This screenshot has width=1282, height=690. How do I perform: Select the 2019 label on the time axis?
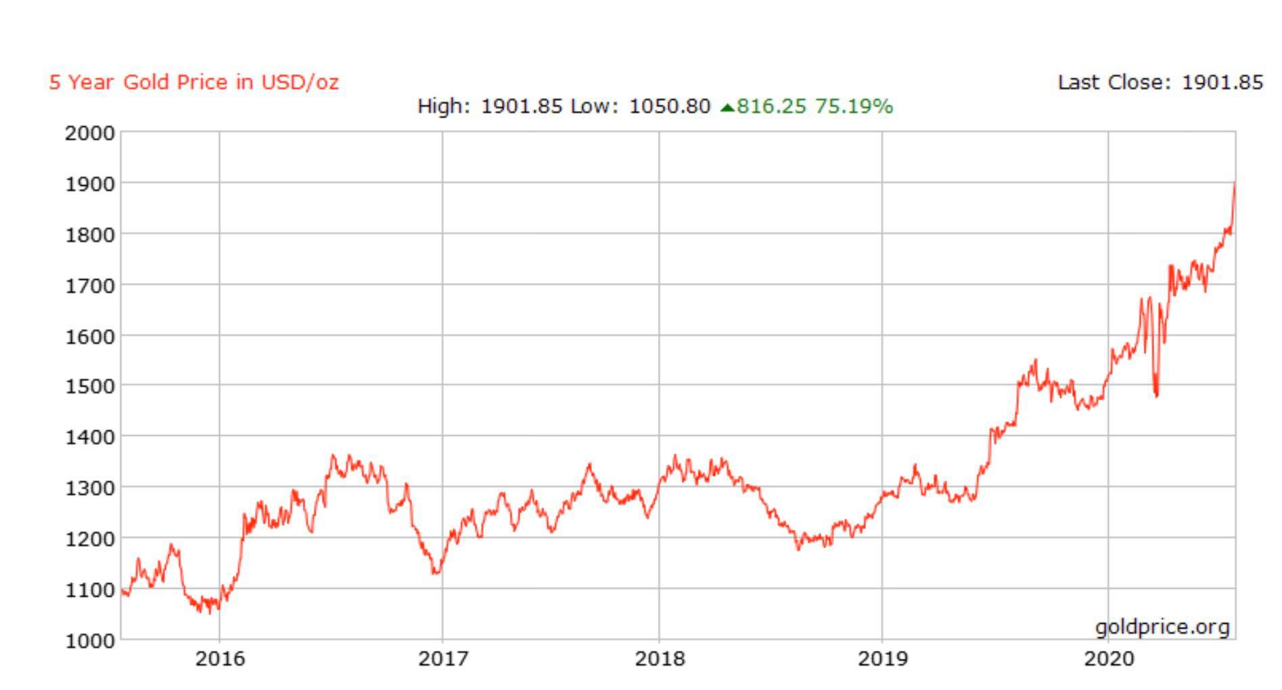click(x=882, y=658)
